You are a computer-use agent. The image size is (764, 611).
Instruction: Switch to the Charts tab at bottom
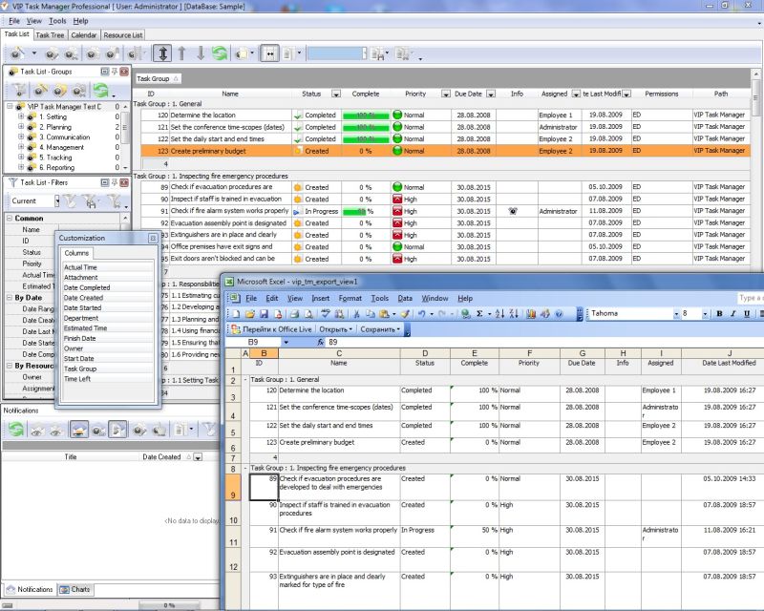point(74,590)
